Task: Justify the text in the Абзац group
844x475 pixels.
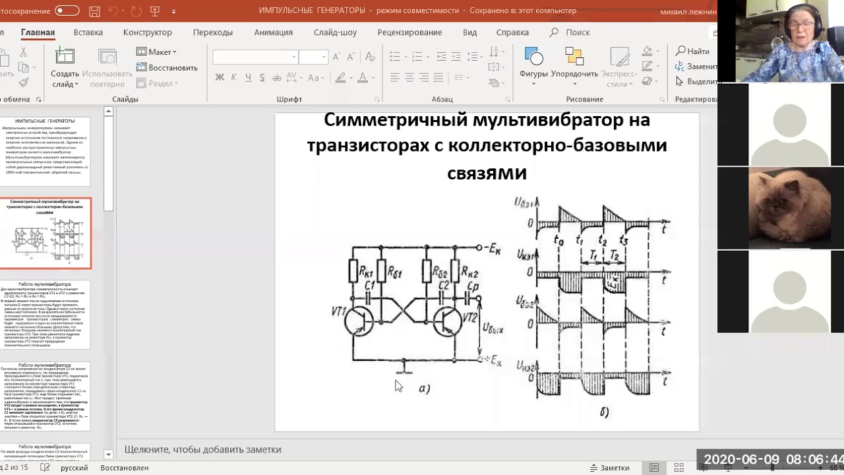Action: (438, 78)
